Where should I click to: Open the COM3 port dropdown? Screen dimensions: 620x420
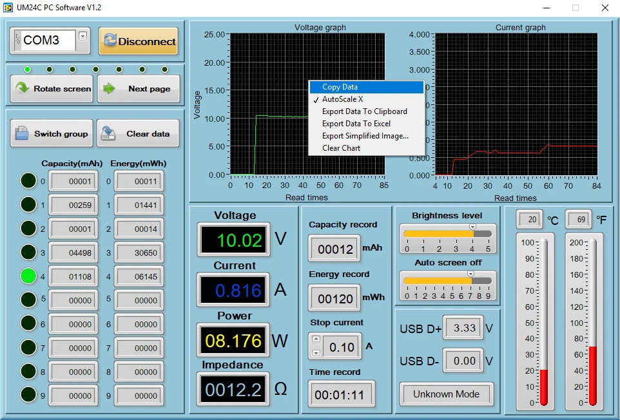coord(82,36)
